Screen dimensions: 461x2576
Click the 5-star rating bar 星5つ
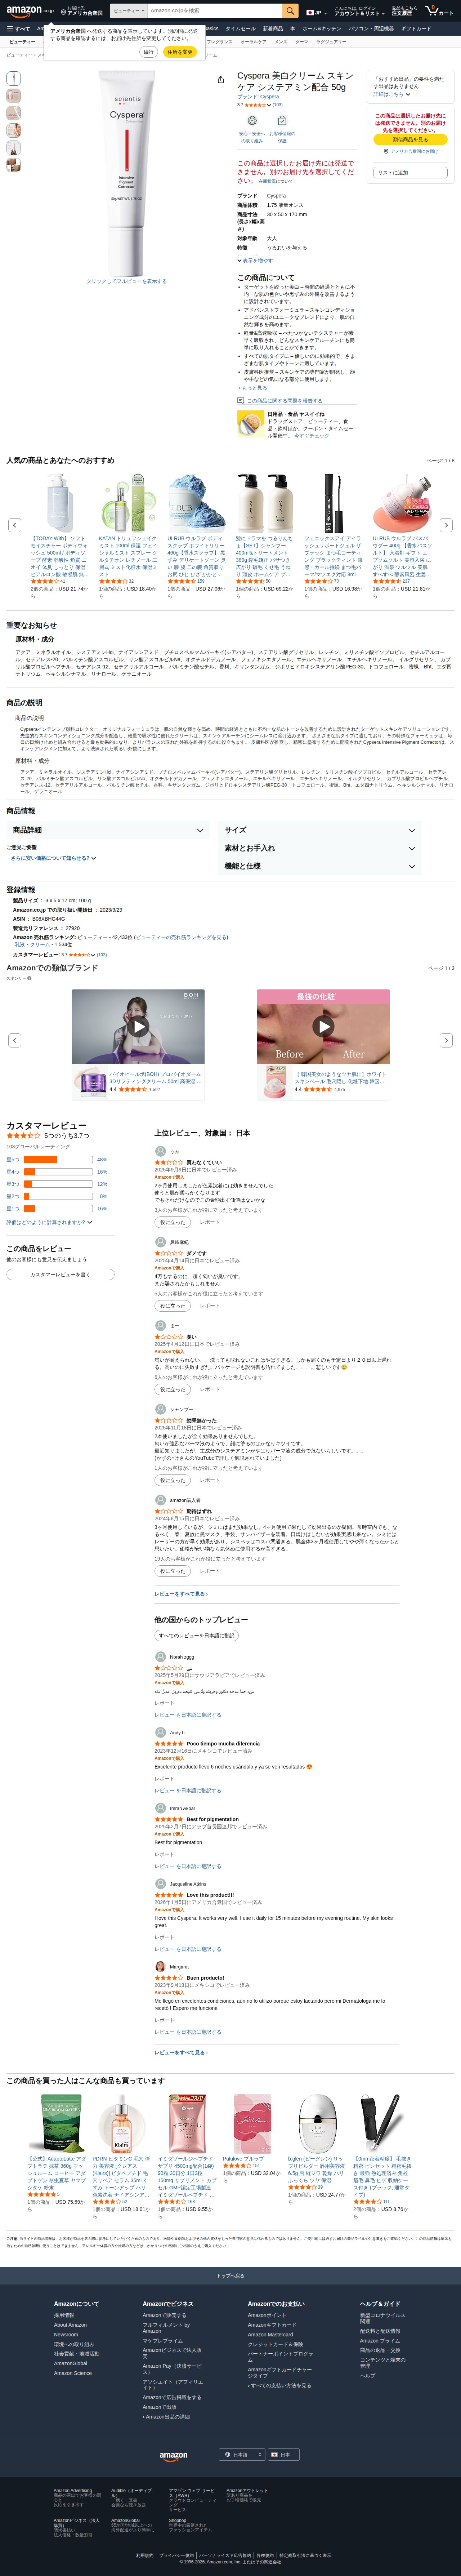pos(57,1160)
